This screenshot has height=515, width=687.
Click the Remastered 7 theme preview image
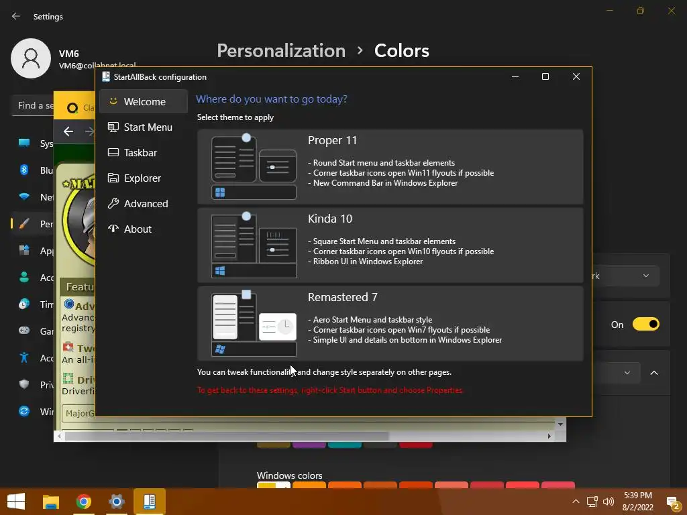click(x=254, y=324)
